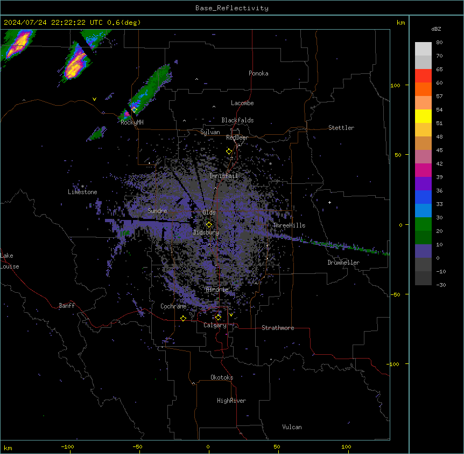Image resolution: width=464 pixels, height=454 pixels.
Task: Click the -30 value on the dBZ legend
Action: pyautogui.click(x=441, y=285)
